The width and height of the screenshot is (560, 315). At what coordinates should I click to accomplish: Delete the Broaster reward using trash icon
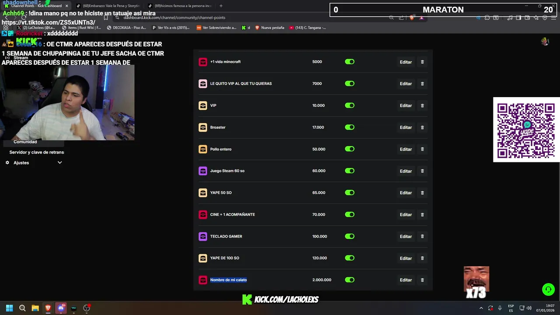coord(422,127)
